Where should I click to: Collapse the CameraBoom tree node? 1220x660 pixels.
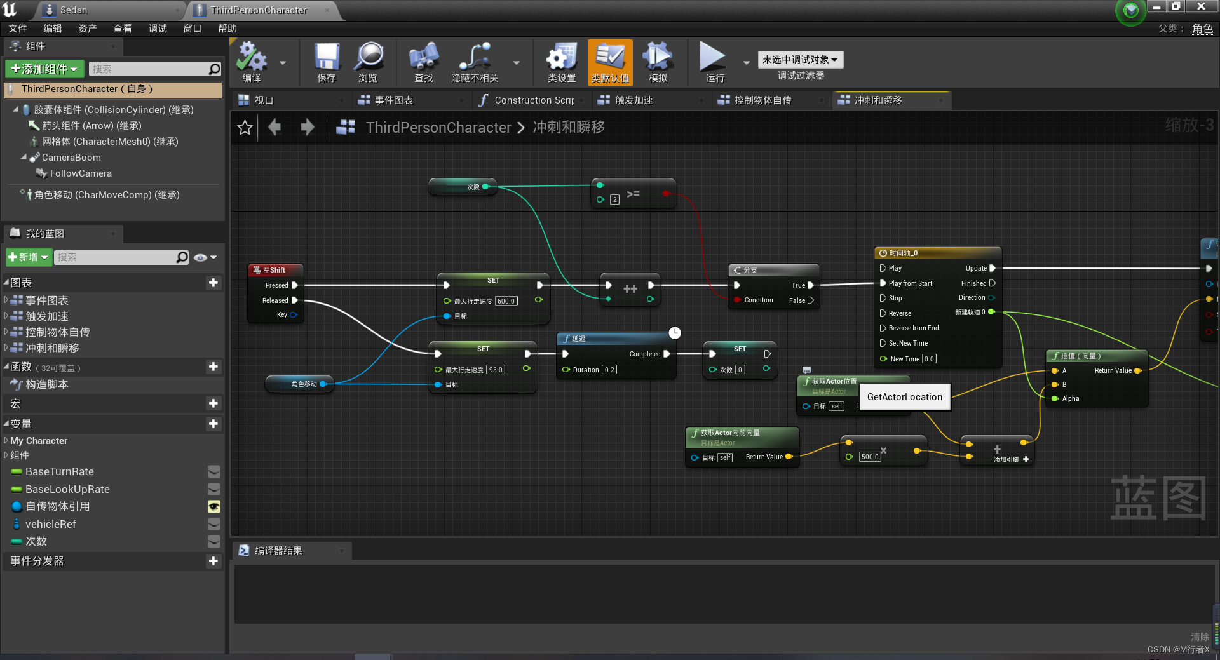[24, 157]
